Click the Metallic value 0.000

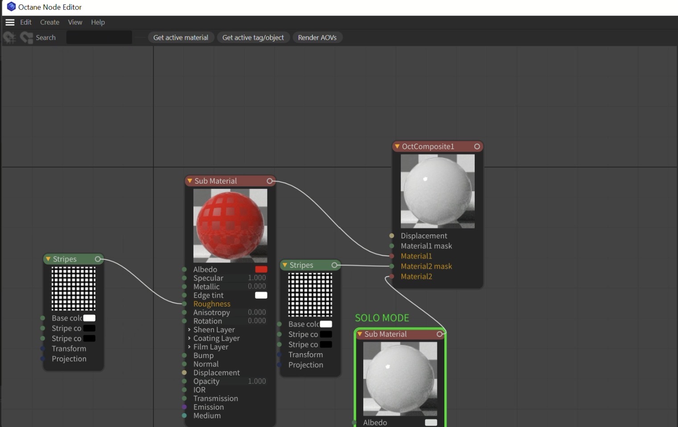pos(257,286)
